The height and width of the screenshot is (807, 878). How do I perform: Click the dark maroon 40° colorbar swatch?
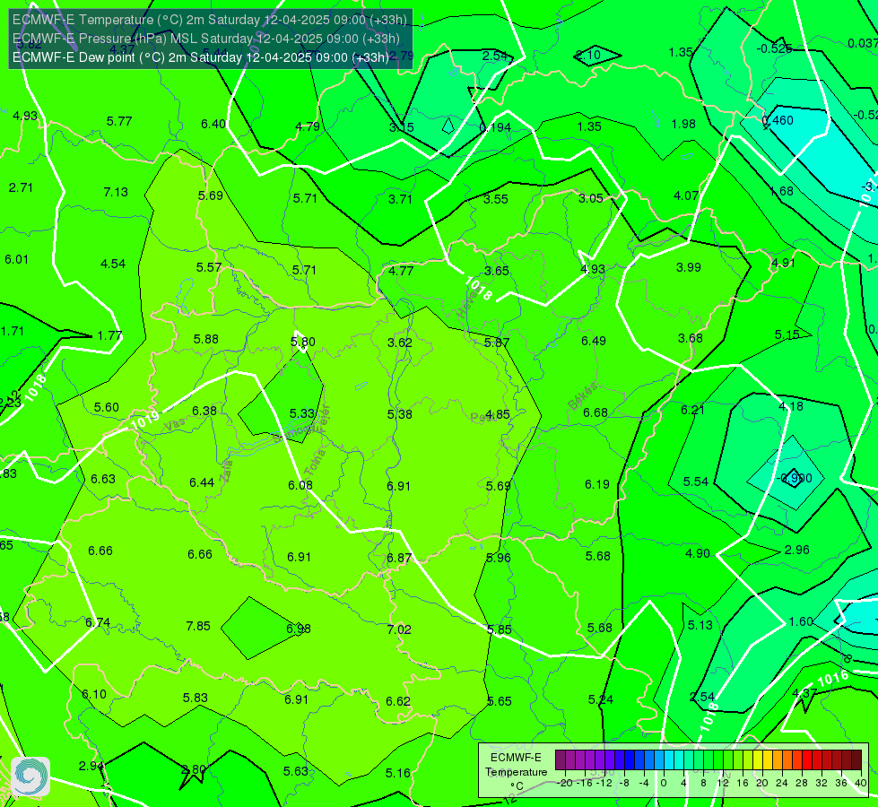(856, 760)
